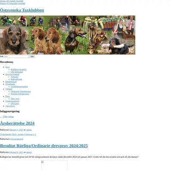Image resolution: width=171 pixels, height=171 pixels.
Task: Open Klubbens historik submenu link
Action: tap(18, 70)
